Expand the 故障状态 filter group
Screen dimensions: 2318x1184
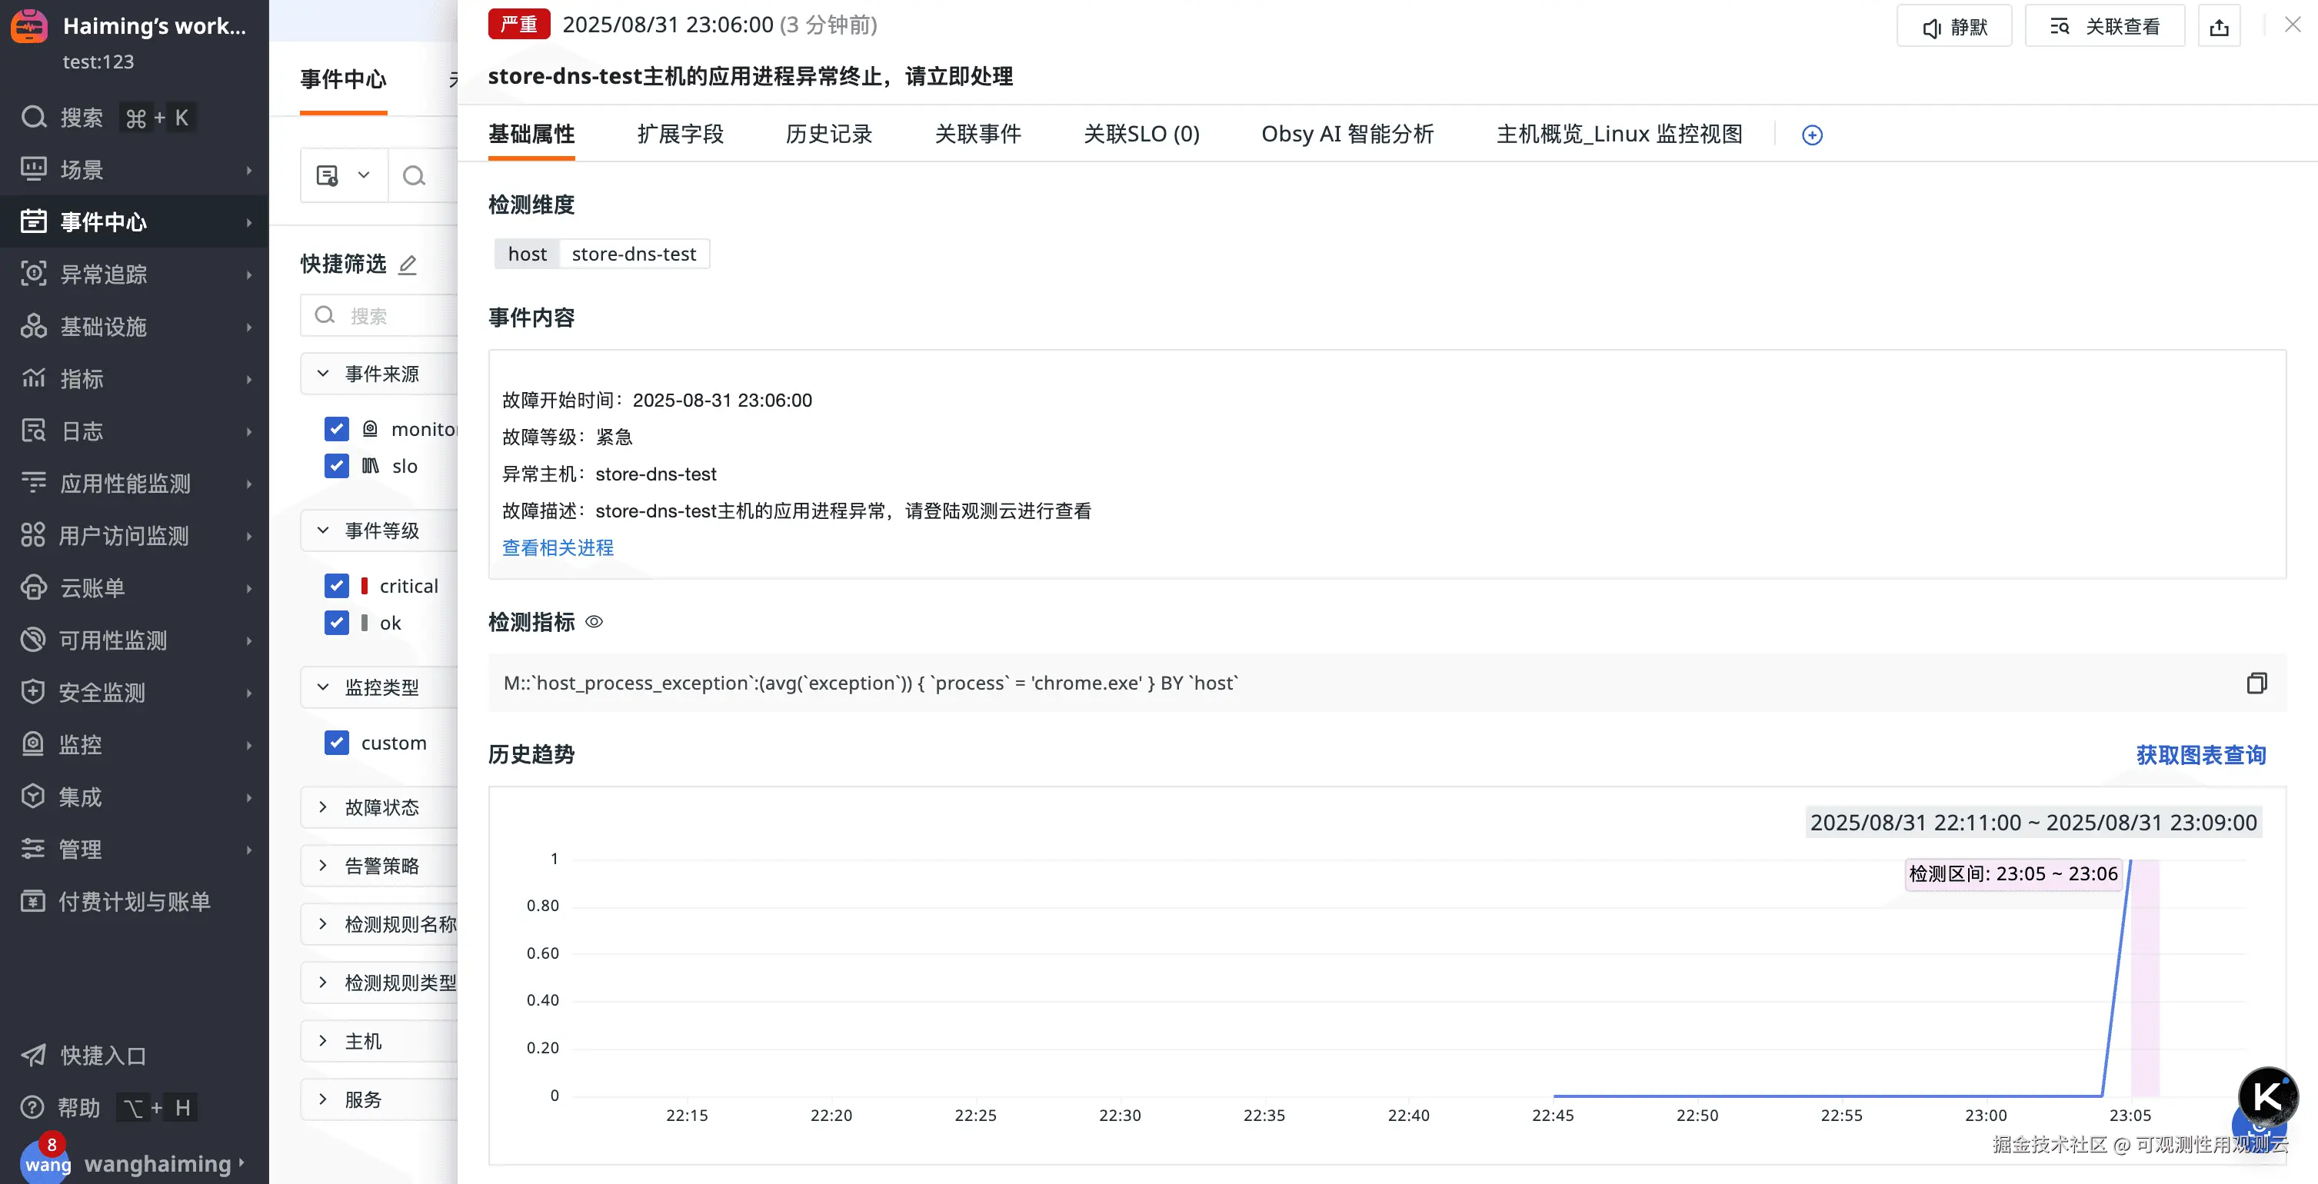[381, 807]
